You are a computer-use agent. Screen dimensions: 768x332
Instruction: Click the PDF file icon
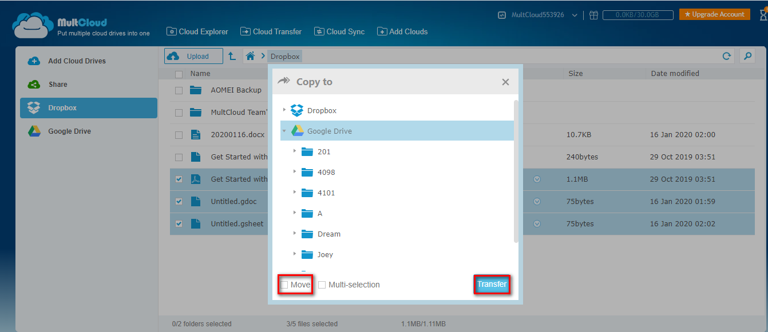click(196, 179)
